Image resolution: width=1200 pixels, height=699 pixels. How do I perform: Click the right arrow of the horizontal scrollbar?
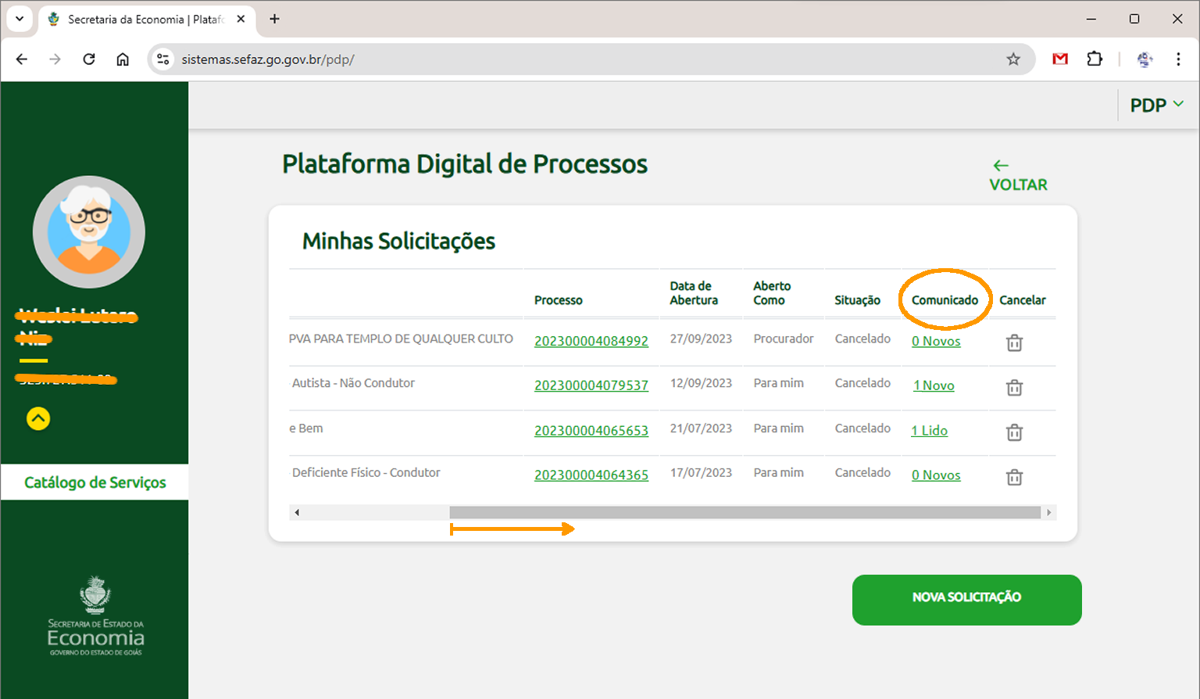(1049, 512)
